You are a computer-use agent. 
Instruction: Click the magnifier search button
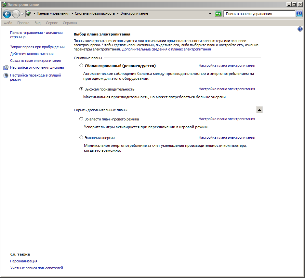[299, 14]
